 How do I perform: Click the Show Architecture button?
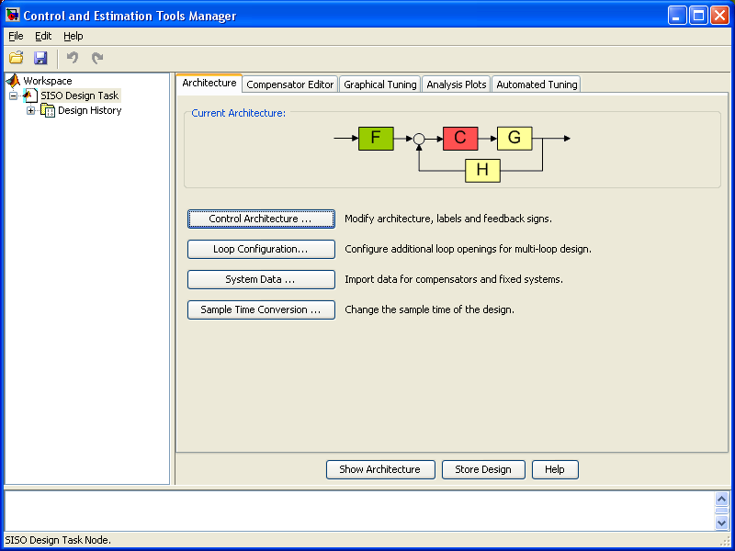pos(380,469)
